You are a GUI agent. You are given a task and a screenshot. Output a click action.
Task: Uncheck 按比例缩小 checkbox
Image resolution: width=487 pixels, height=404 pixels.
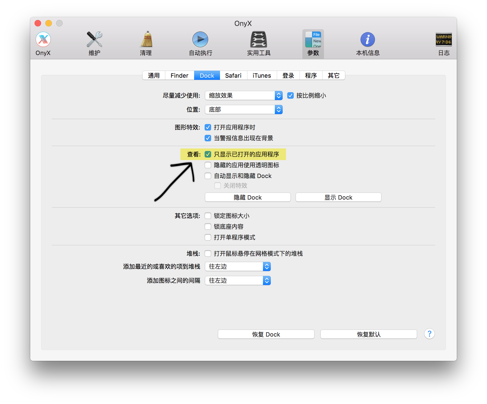click(x=290, y=95)
